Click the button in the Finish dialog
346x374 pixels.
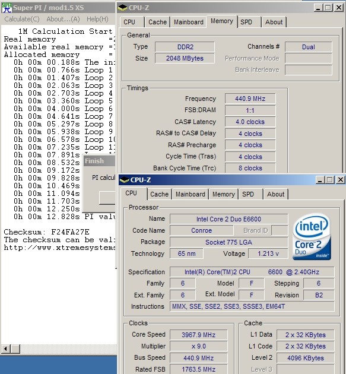click(x=107, y=198)
